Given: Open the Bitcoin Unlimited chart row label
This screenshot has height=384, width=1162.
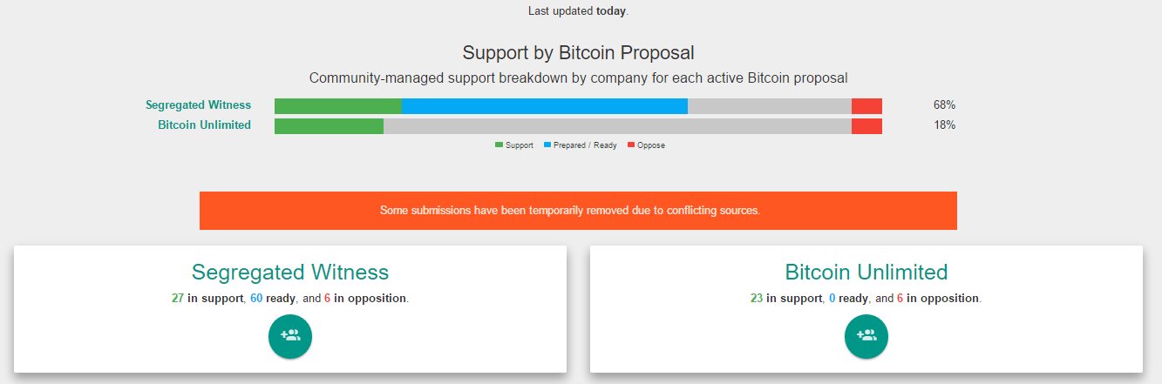Looking at the screenshot, I should click(204, 125).
